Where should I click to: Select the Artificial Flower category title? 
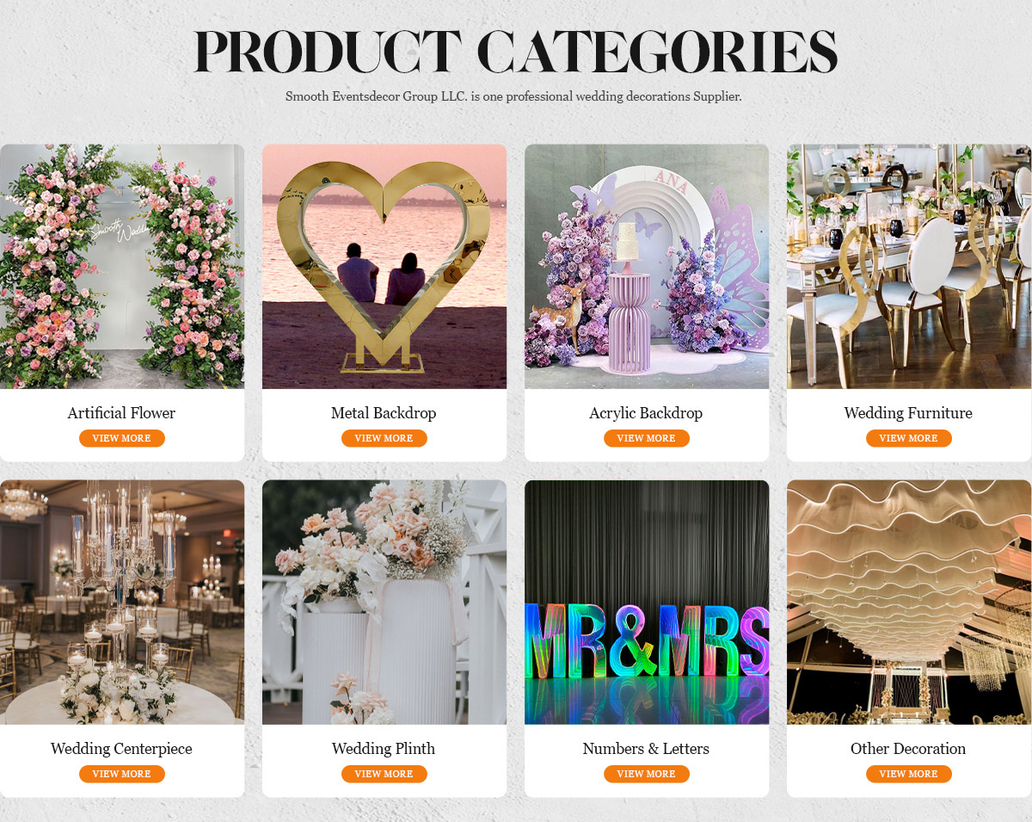coord(121,413)
